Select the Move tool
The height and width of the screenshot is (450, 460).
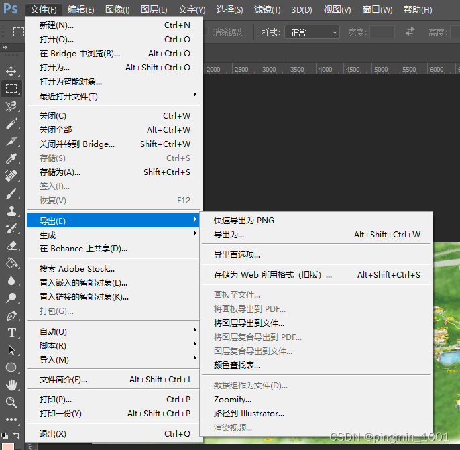(11, 71)
